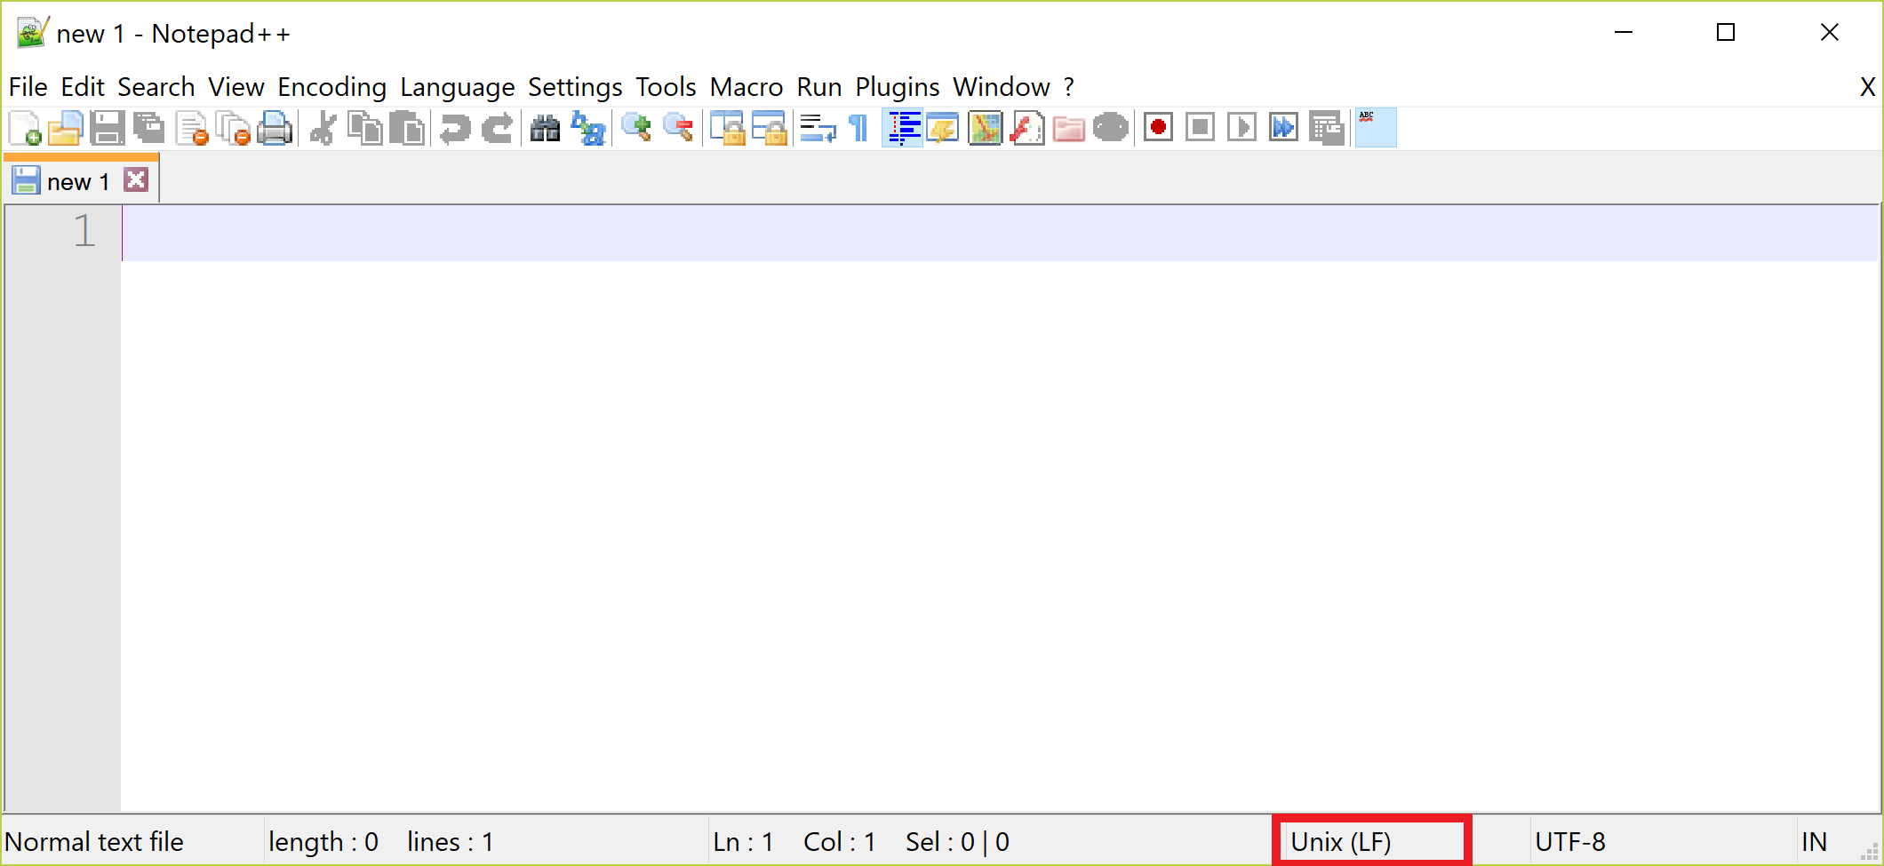Toggle the Indent Guide icon
The height and width of the screenshot is (866, 1884).
902,129
